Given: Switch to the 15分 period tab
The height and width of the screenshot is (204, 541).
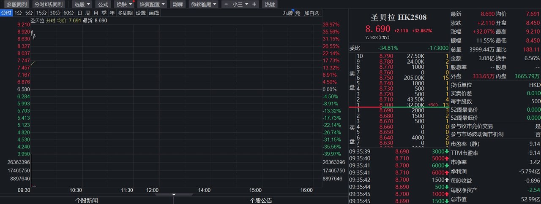Looking at the screenshot, I should (41, 13).
